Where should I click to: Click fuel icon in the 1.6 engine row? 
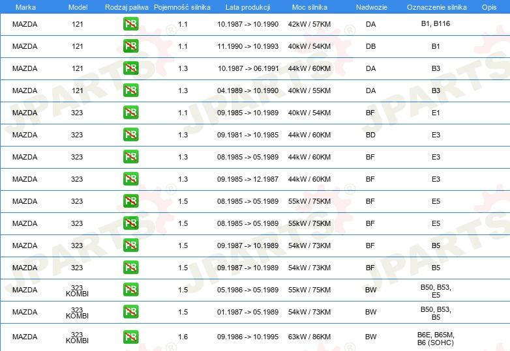coord(130,337)
